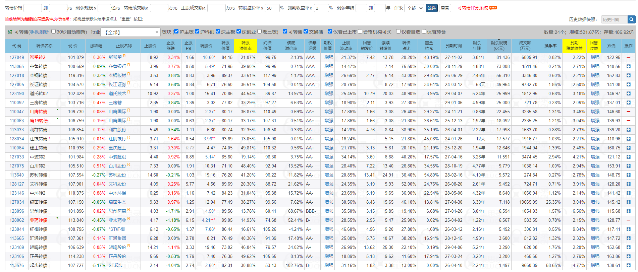The width and height of the screenshot is (638, 272).
Task: Click plus icon in 江银转债 row
Action: coord(628,139)
